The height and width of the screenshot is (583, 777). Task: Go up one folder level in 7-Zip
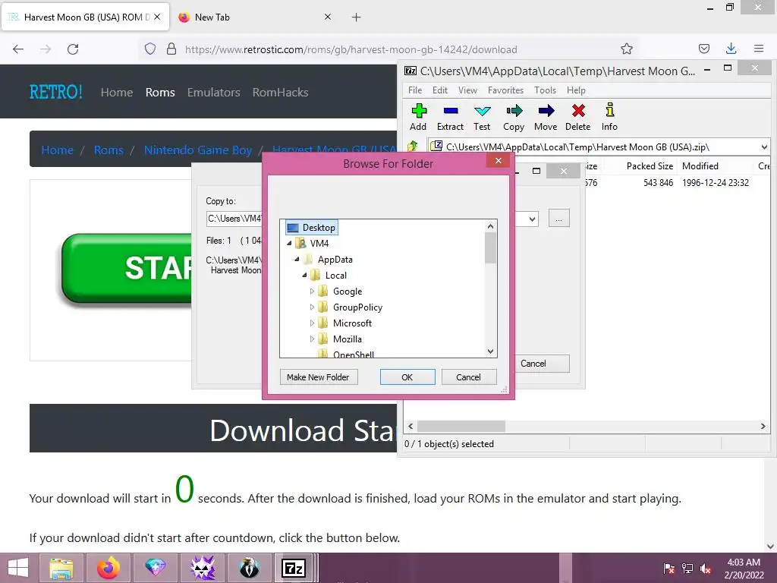click(x=412, y=147)
